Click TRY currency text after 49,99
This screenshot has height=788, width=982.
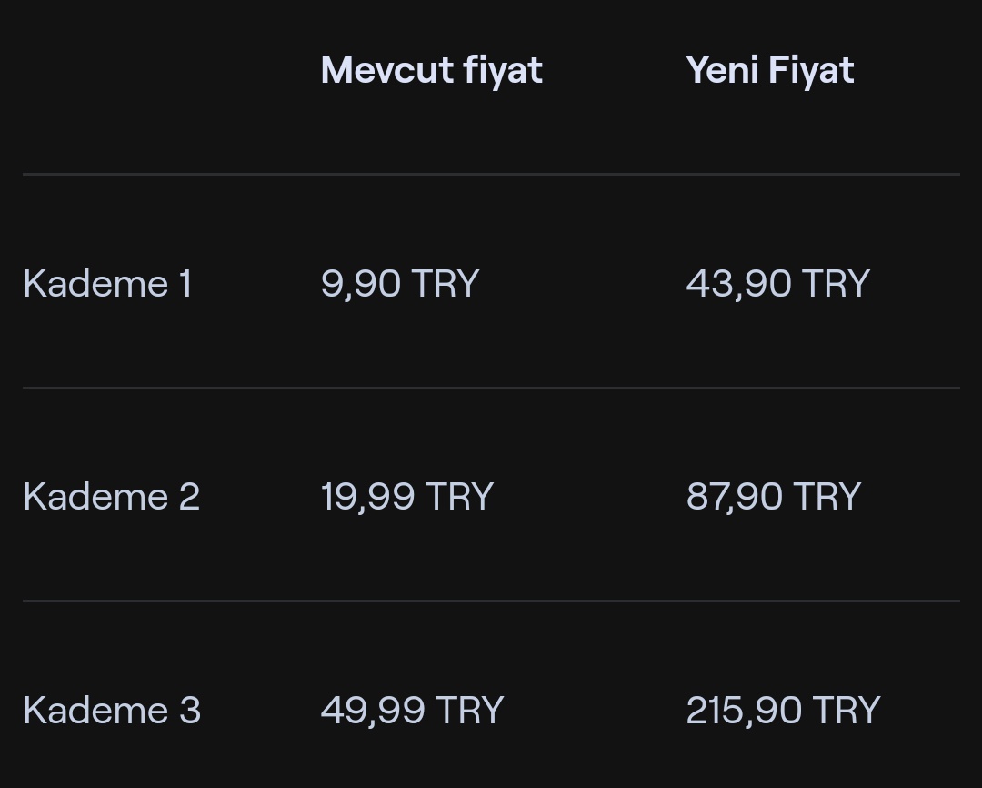pyautogui.click(x=470, y=711)
